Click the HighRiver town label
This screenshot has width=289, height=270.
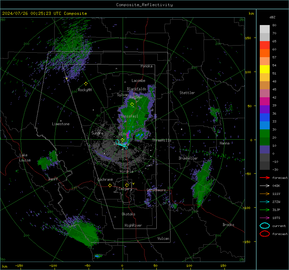pyautogui.click(x=133, y=225)
